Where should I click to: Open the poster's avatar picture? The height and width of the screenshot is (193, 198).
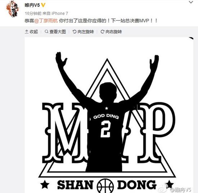click(x=13, y=9)
